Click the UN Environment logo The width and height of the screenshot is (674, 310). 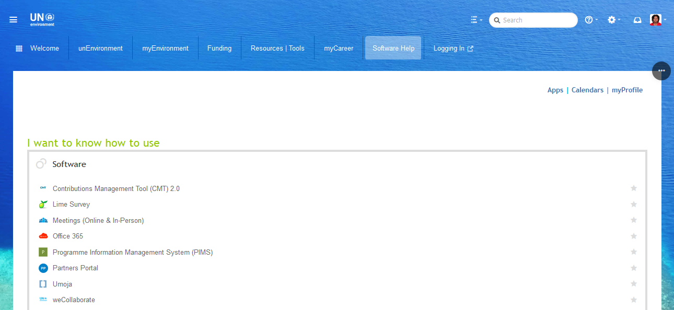tap(42, 20)
